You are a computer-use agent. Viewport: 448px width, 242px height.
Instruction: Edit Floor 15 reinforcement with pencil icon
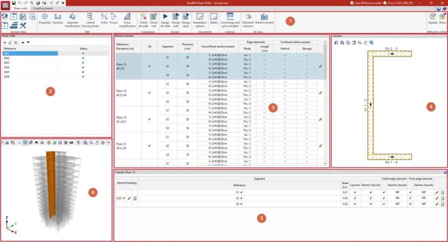(x=320, y=66)
